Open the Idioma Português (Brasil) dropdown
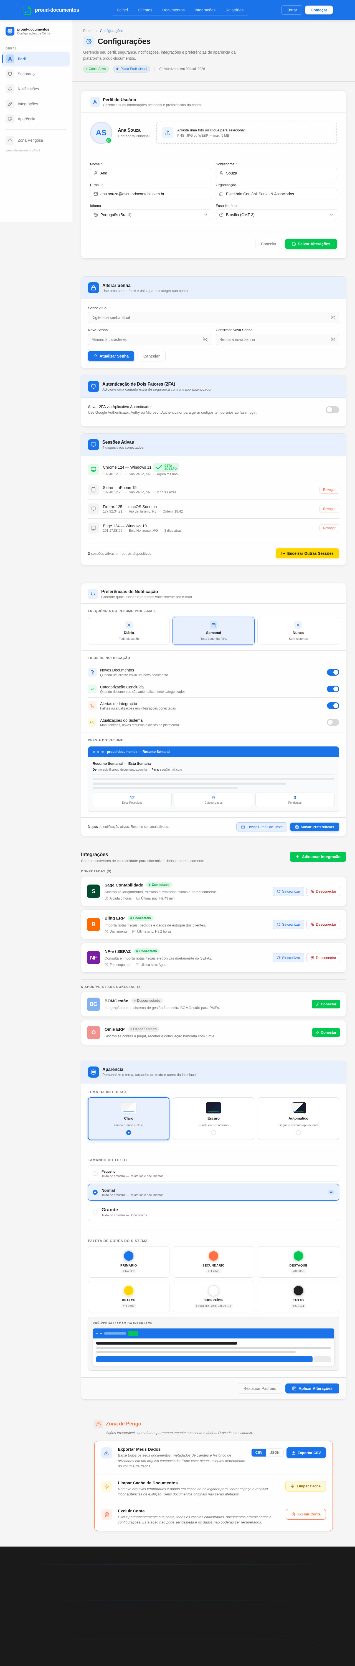 [x=150, y=215]
